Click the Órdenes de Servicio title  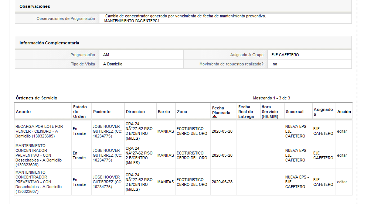point(37,98)
